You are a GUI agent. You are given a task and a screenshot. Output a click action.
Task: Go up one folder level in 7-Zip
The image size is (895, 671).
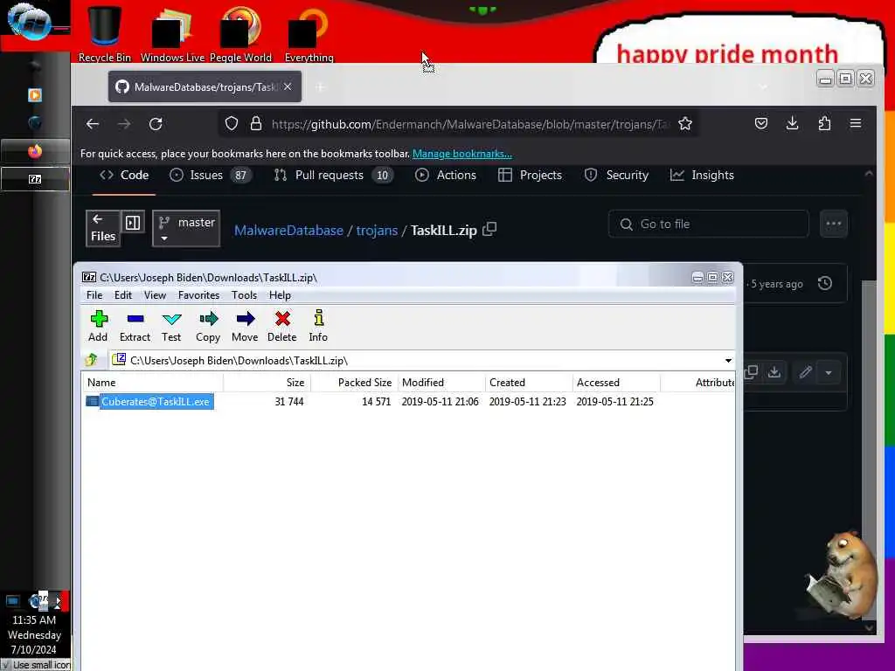pos(92,360)
